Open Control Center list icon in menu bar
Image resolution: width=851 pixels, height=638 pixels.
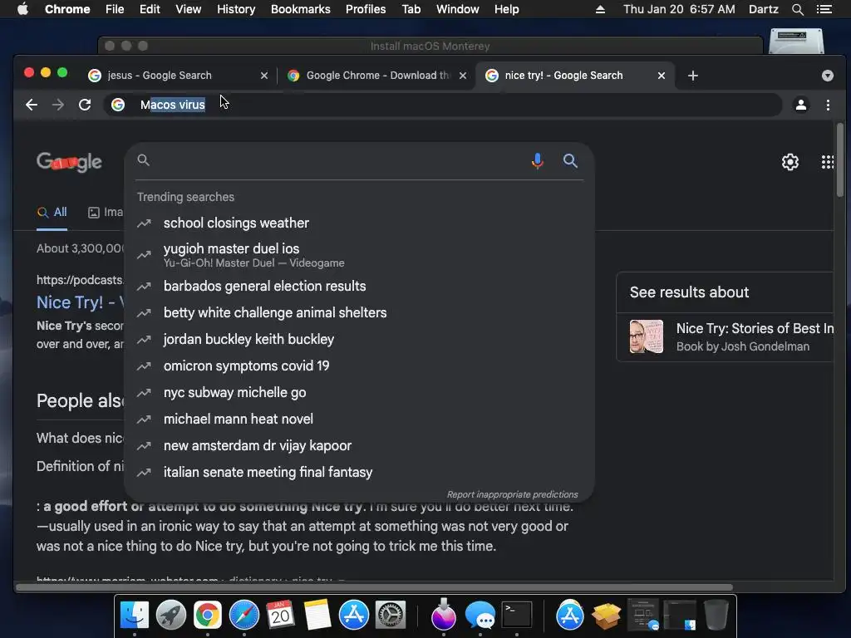[824, 9]
